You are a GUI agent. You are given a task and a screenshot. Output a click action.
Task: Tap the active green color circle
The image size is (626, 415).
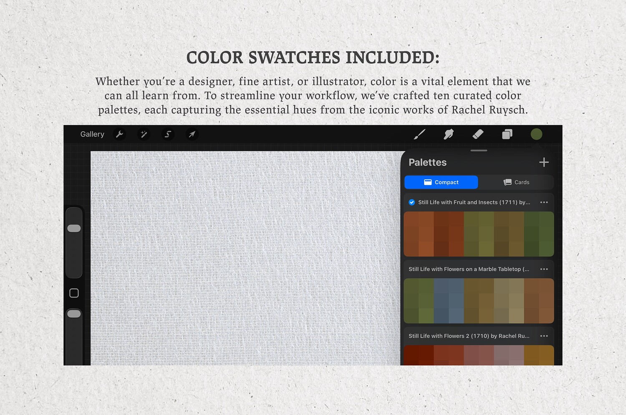pos(536,134)
